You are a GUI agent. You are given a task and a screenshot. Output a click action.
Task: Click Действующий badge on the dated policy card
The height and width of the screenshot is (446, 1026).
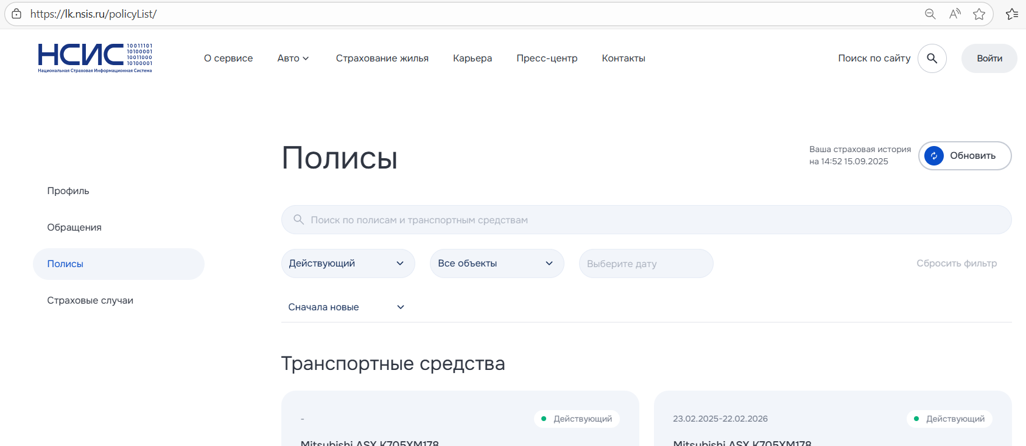949,419
